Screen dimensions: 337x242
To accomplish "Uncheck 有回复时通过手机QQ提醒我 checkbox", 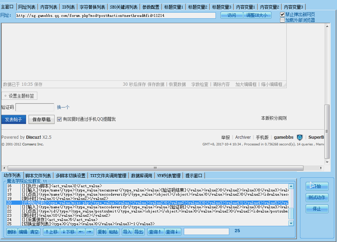I will (59, 119).
